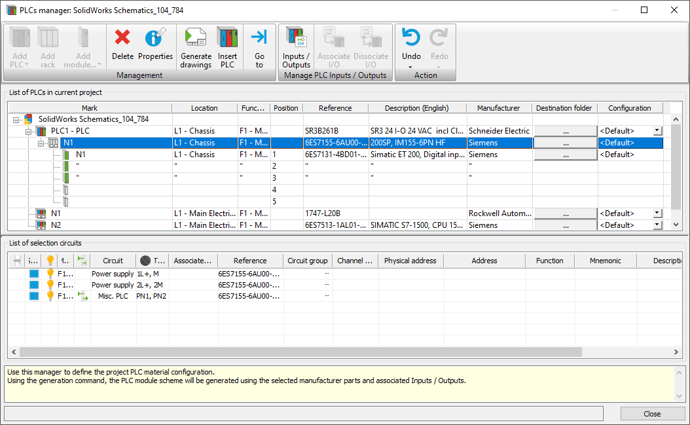Click the Manufacturer column header
The height and width of the screenshot is (425, 690).
[x=499, y=108]
